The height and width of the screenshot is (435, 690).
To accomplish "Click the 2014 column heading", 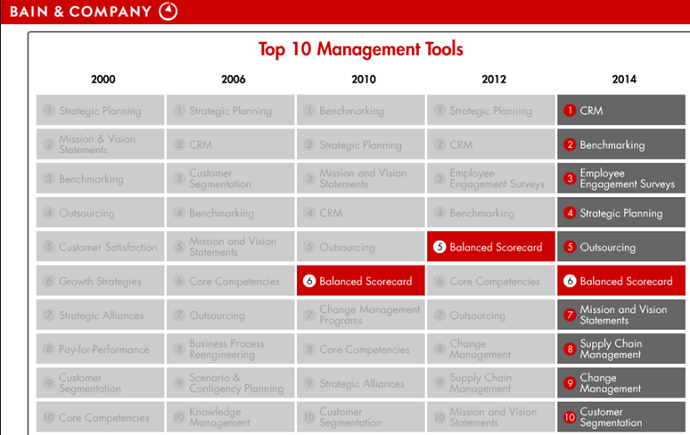I will (x=624, y=79).
